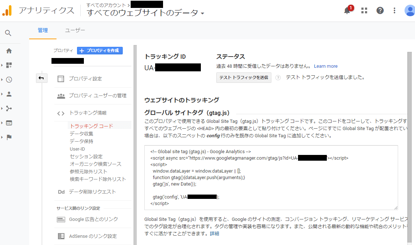Go to Home icon in sidebar
415x245 pixels.
click(x=9, y=51)
